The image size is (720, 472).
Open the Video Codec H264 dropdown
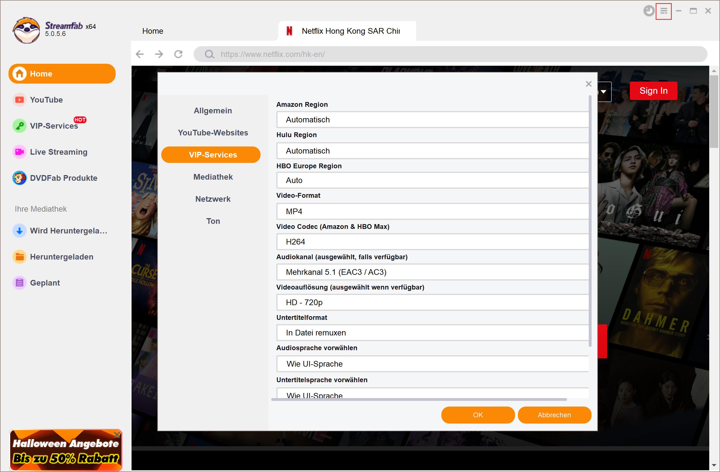(433, 242)
